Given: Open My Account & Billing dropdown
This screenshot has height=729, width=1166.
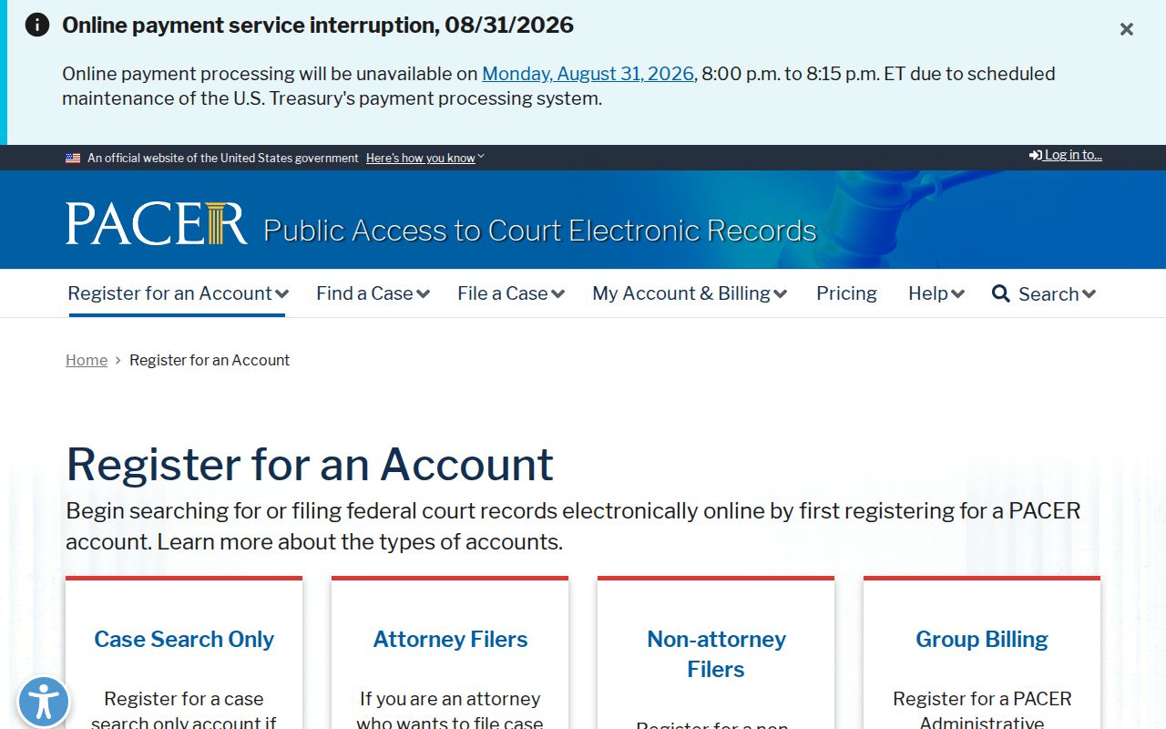Looking at the screenshot, I should [x=690, y=293].
